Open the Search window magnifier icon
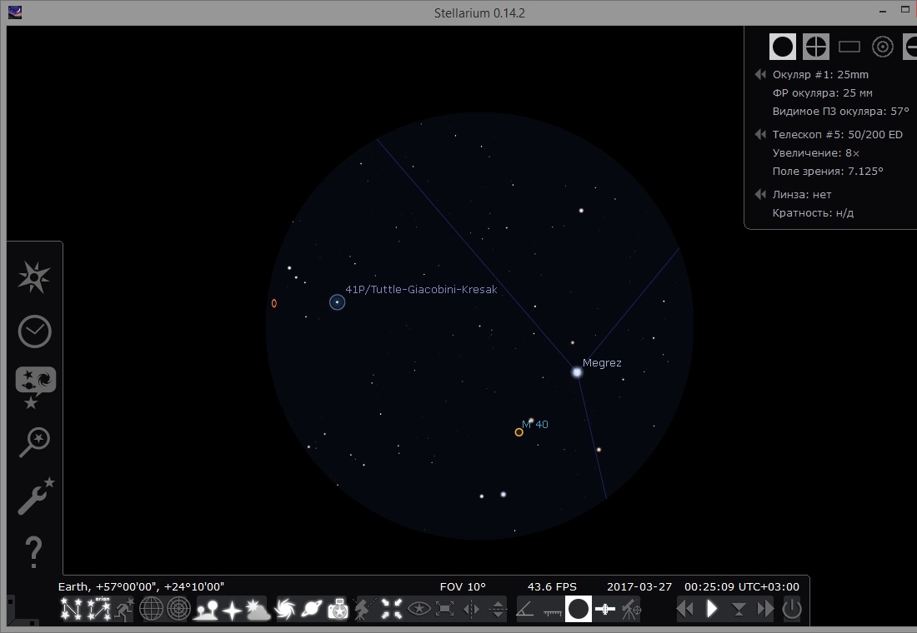917x633 pixels. pyautogui.click(x=34, y=441)
